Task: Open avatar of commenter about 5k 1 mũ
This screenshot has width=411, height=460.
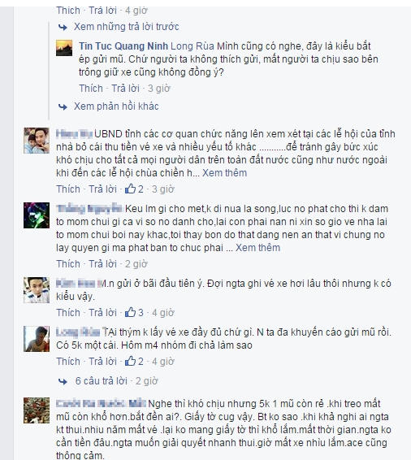Action: (x=37, y=410)
